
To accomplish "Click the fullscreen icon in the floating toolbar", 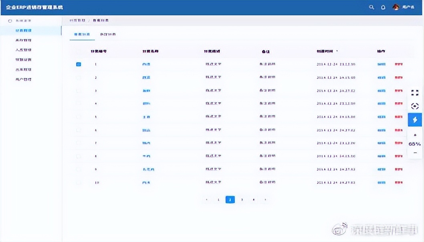I will (415, 93).
